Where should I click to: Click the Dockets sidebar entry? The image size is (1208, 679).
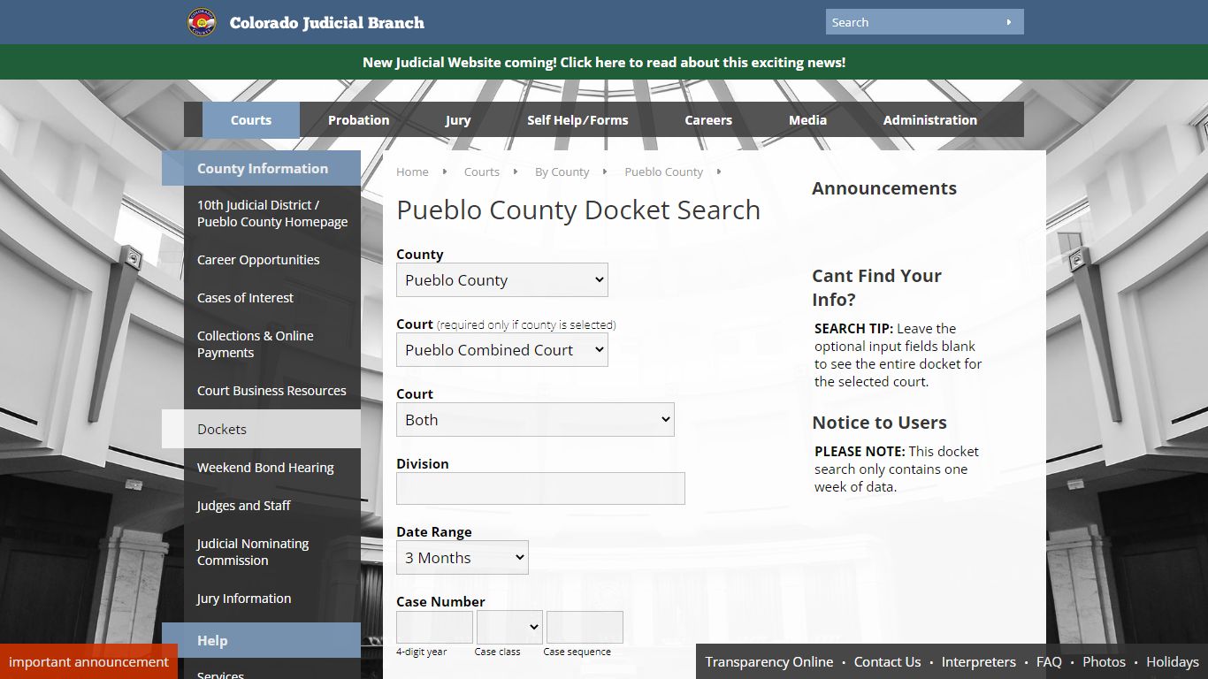coord(221,429)
